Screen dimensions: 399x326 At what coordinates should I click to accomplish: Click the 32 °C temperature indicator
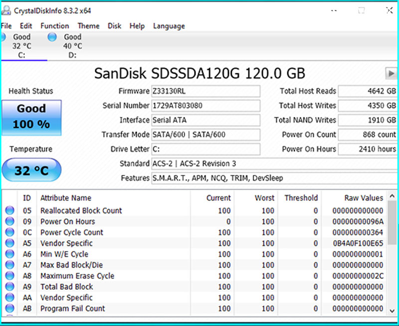(x=31, y=171)
